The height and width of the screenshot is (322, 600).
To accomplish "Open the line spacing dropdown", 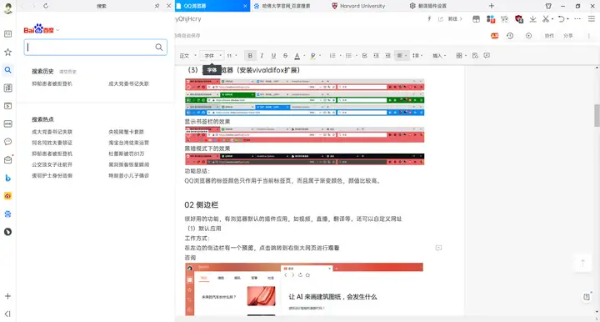I will pos(417,56).
